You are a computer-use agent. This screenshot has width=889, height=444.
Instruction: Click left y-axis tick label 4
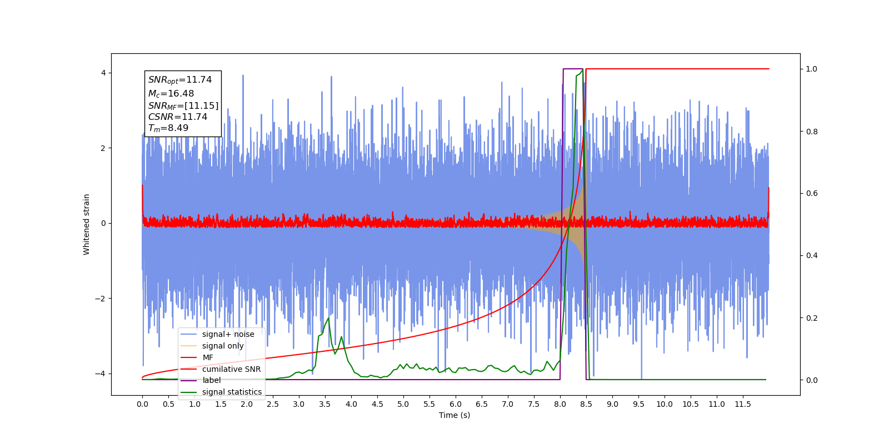(103, 73)
